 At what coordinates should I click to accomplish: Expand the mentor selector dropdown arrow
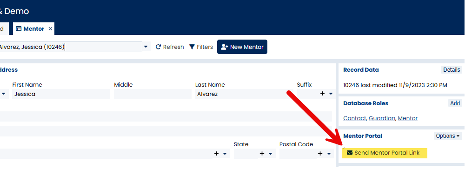pyautogui.click(x=146, y=47)
